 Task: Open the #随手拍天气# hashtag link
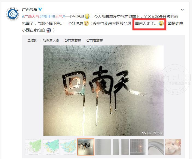coord(52,16)
